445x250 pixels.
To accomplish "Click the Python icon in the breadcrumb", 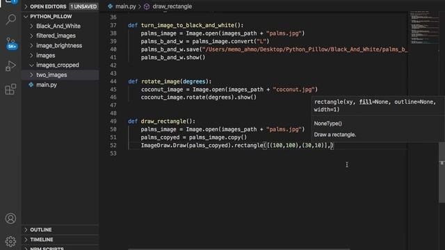I will pos(110,6).
